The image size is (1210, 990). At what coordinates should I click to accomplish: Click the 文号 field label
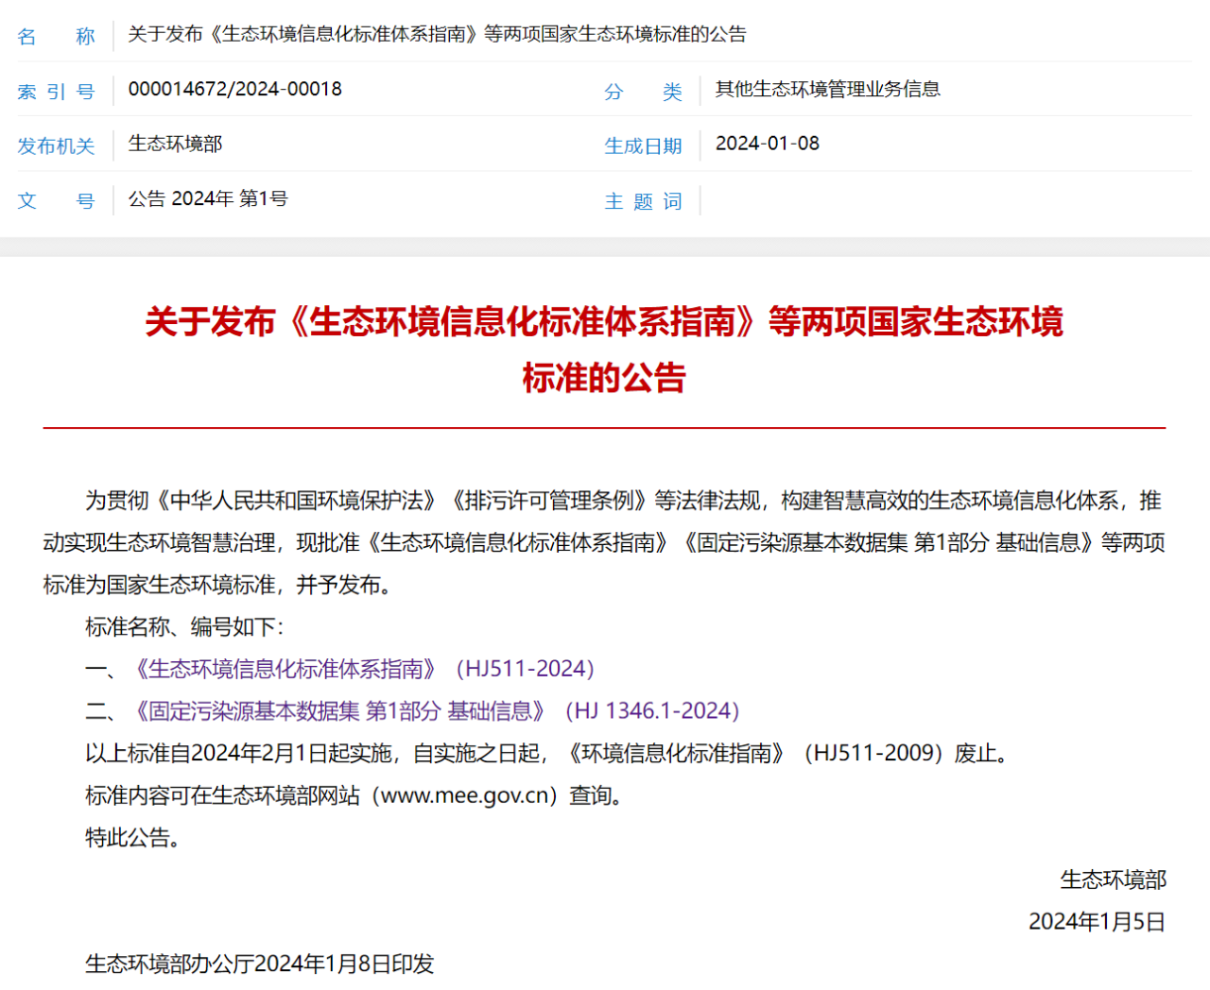coord(56,200)
